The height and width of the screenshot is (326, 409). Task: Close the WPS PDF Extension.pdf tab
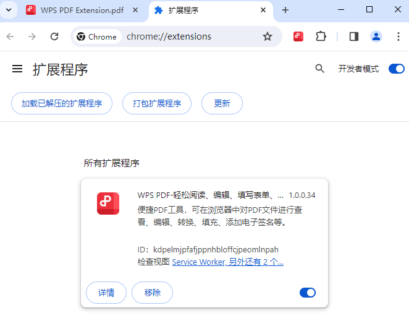pyautogui.click(x=135, y=10)
